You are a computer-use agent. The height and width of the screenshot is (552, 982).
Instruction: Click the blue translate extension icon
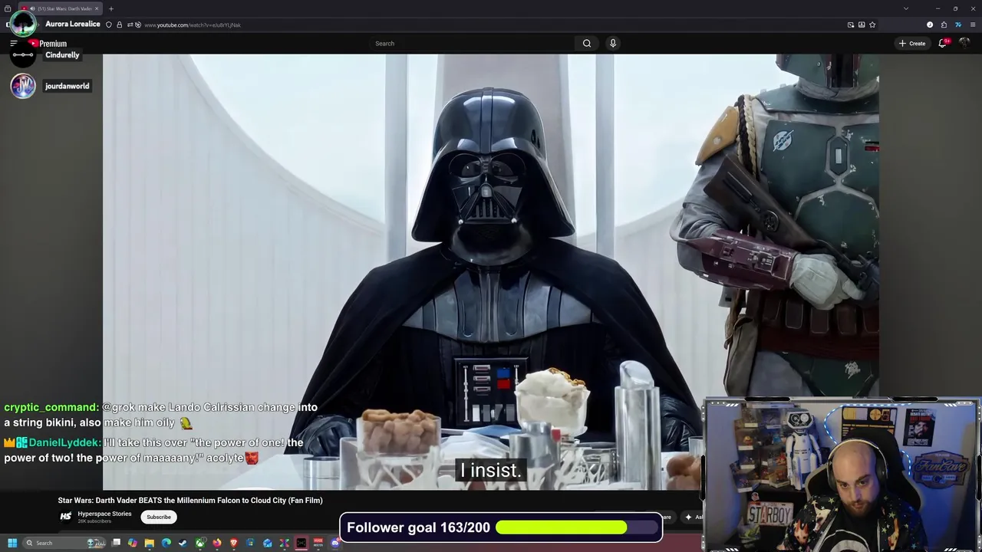point(958,25)
